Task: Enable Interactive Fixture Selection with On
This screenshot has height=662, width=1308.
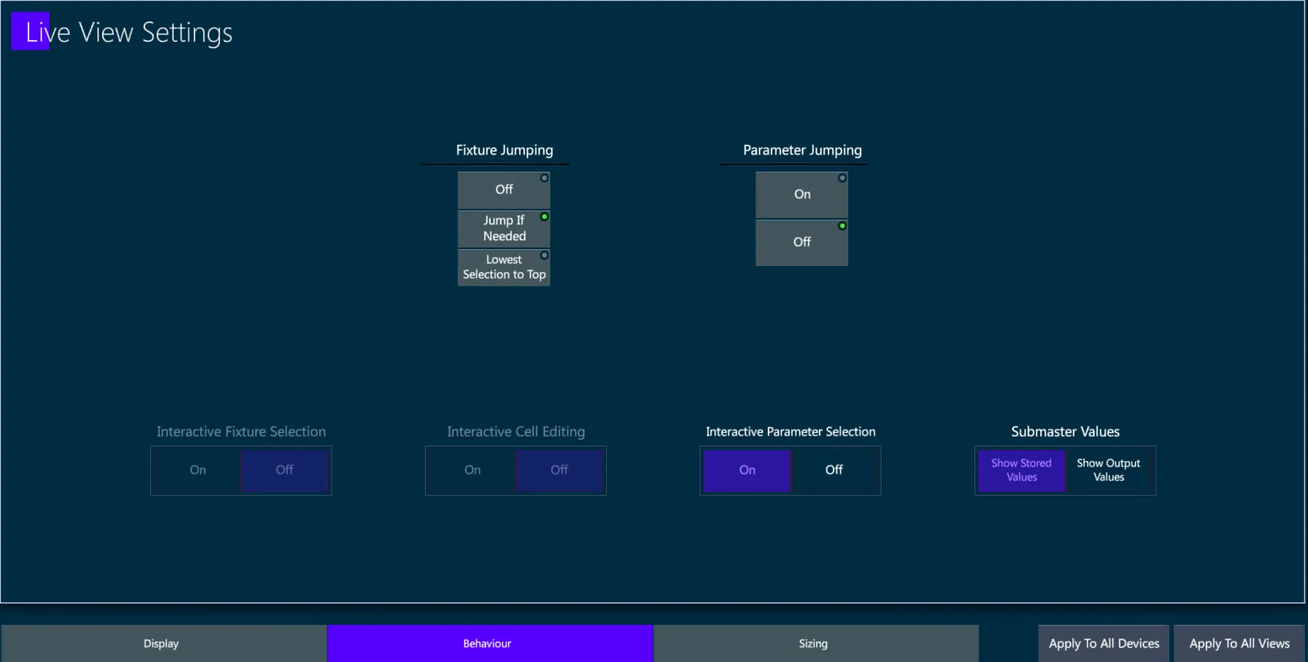Action: tap(198, 470)
